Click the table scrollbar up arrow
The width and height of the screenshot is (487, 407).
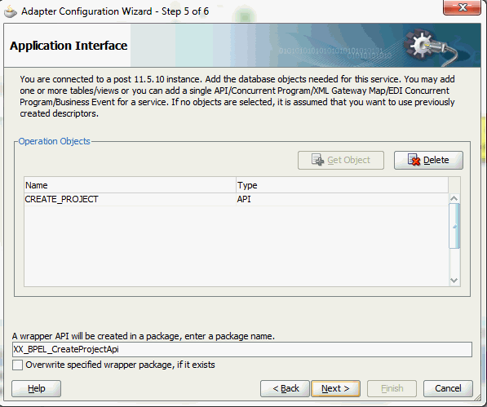[454, 198]
